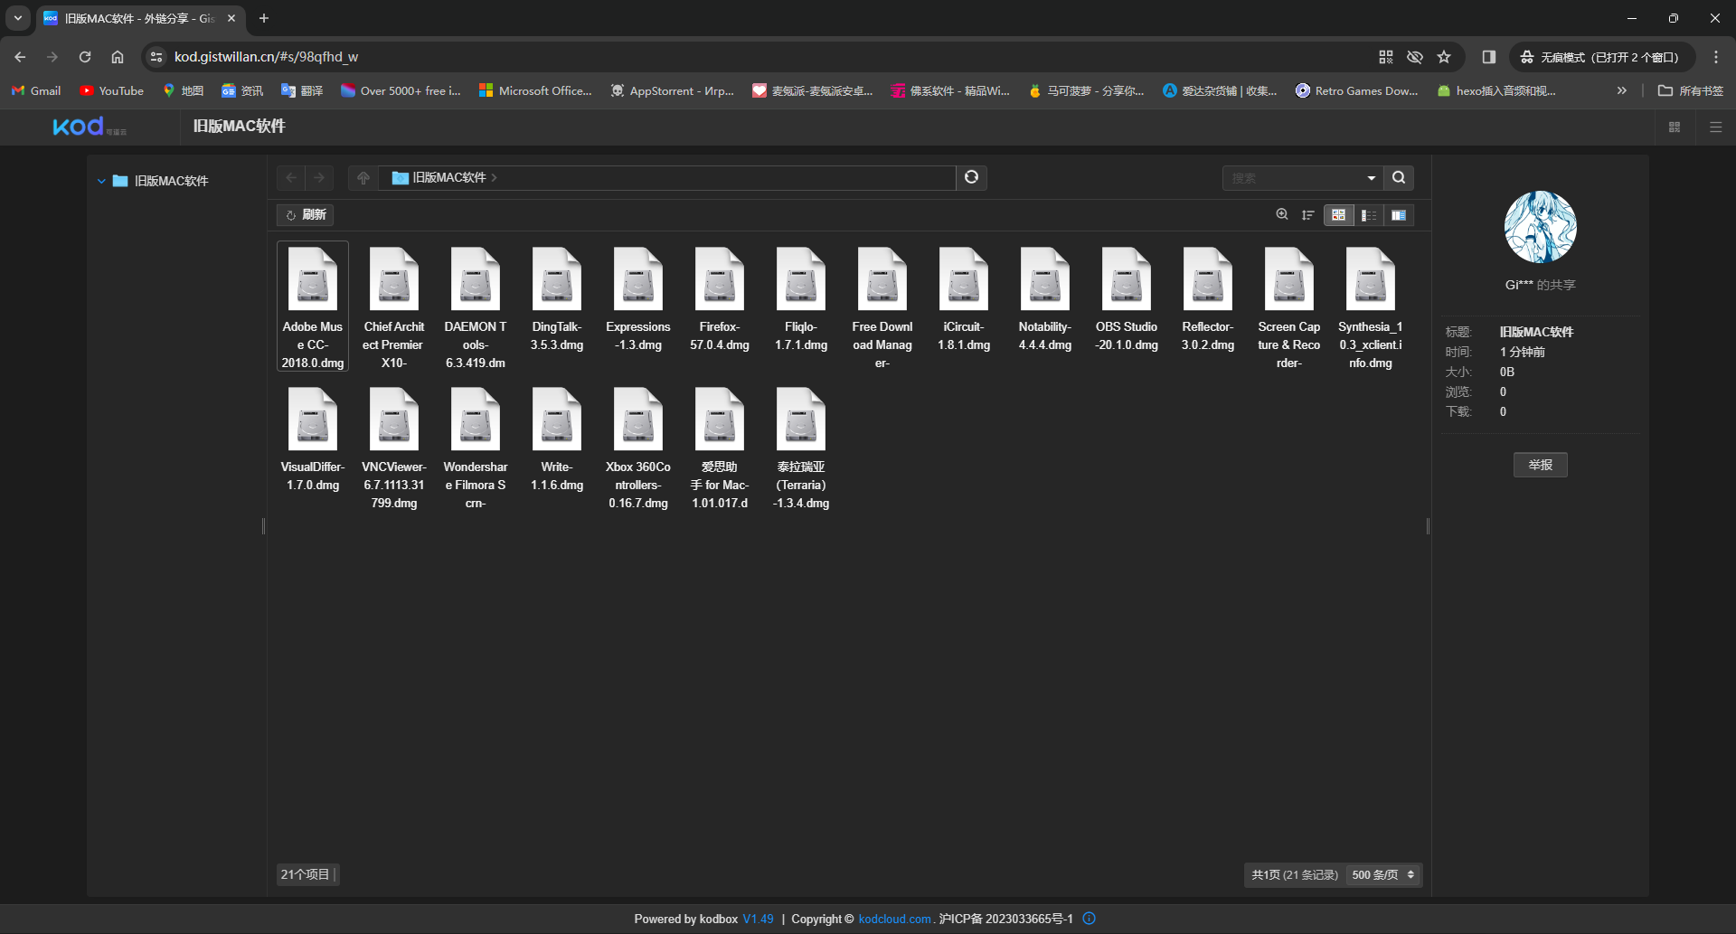Viewport: 1736px width, 934px height.
Task: Open the sort order options
Action: coord(1307,214)
